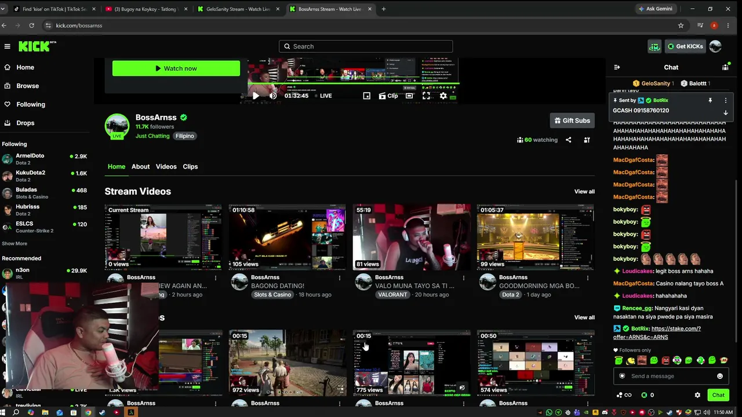Click the Watch now button

click(x=176, y=68)
